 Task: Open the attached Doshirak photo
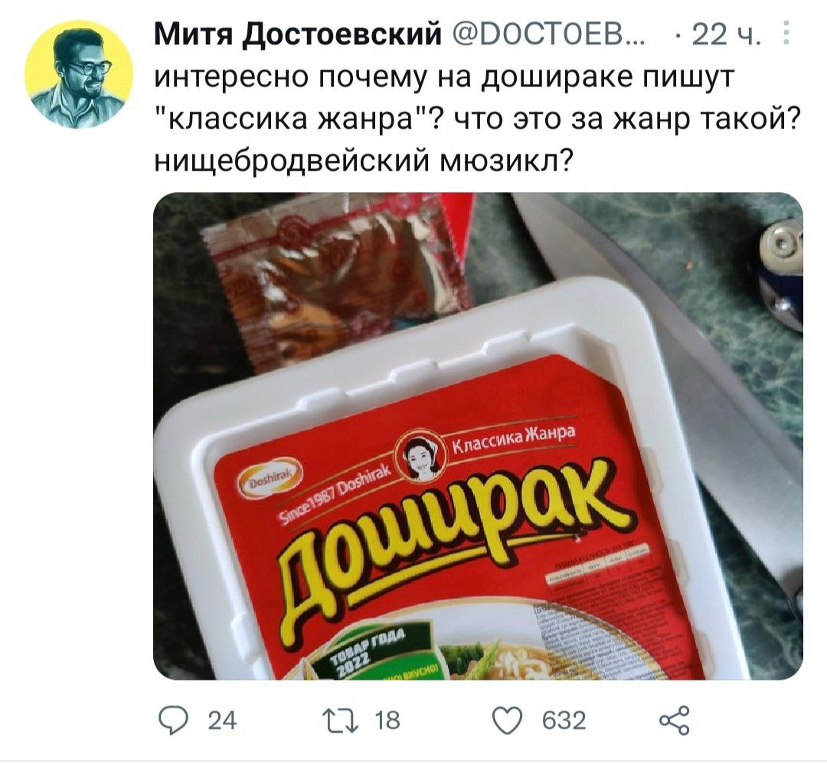(x=478, y=436)
